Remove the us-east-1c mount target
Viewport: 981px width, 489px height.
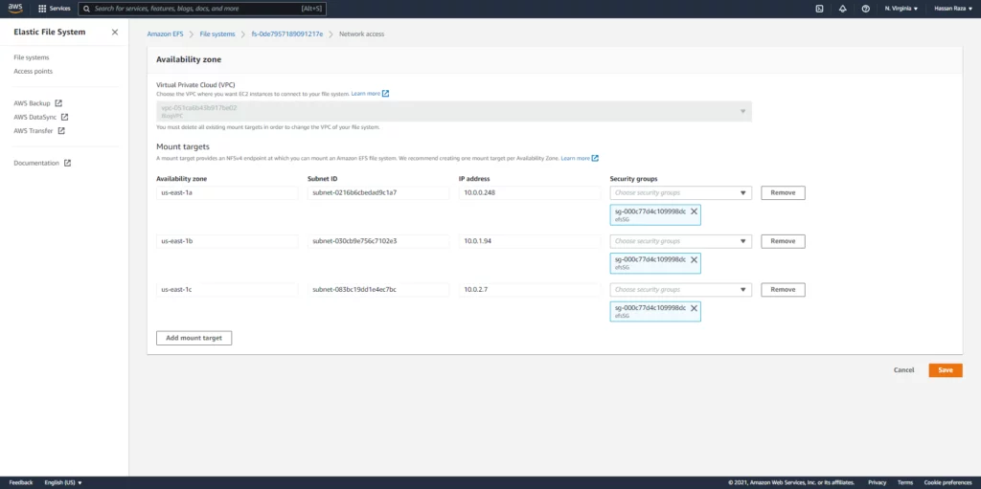coord(783,290)
